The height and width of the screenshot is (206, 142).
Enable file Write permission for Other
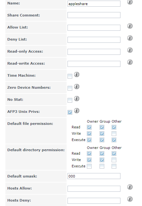point(114,134)
